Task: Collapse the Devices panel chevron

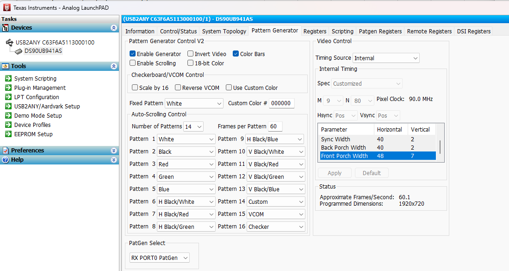Action: 114,28
